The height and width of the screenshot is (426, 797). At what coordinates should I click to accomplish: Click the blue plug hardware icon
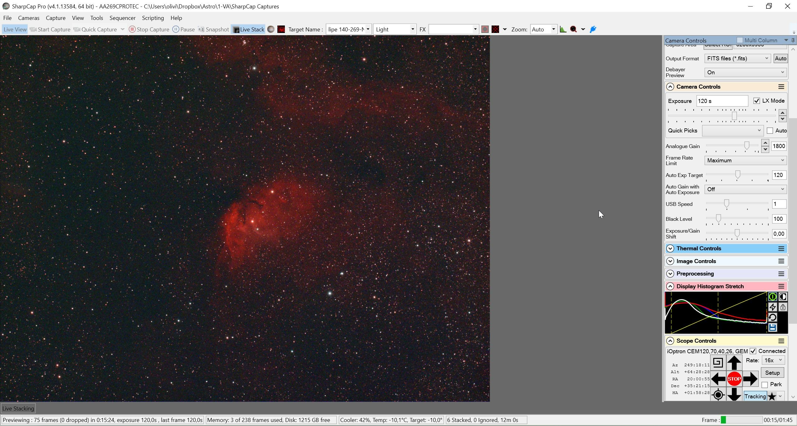tap(593, 29)
